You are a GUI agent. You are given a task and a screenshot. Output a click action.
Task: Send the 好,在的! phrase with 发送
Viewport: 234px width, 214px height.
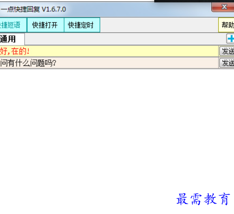coord(227,51)
